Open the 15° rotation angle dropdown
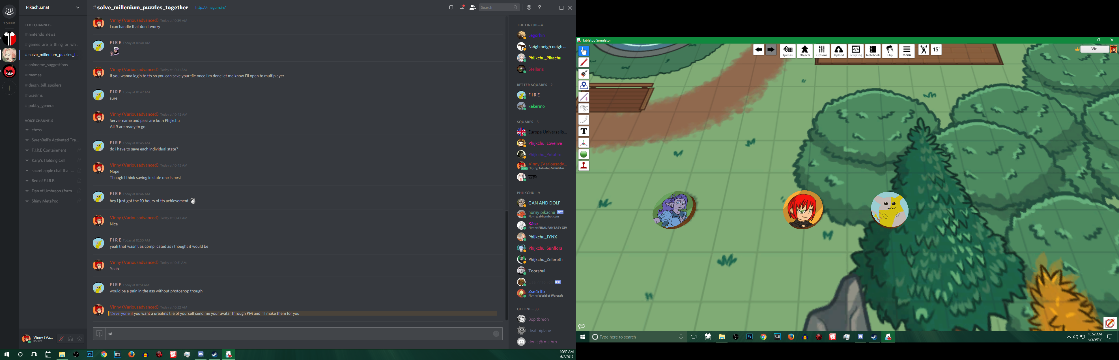Image resolution: width=1119 pixels, height=360 pixels. tap(936, 50)
